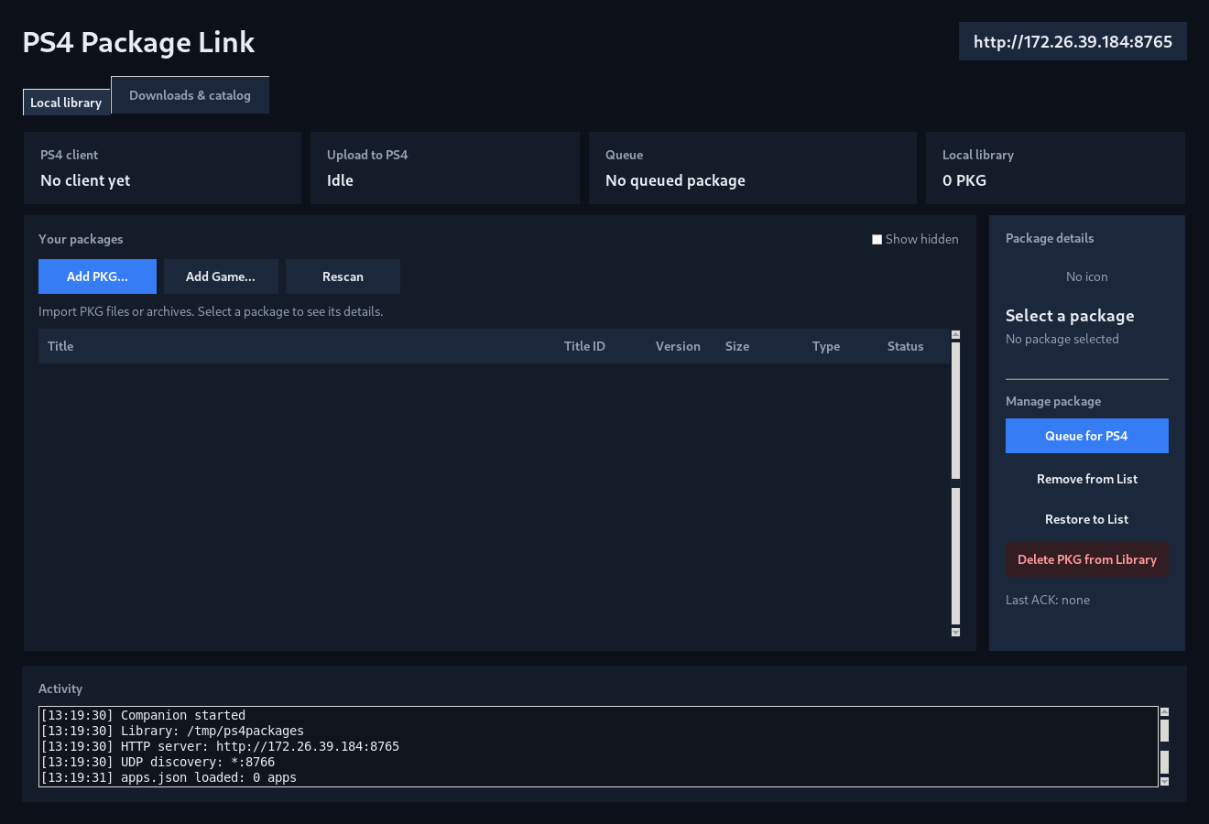Click the Activity log scroll-down arrow
1209x824 pixels.
[1164, 782]
